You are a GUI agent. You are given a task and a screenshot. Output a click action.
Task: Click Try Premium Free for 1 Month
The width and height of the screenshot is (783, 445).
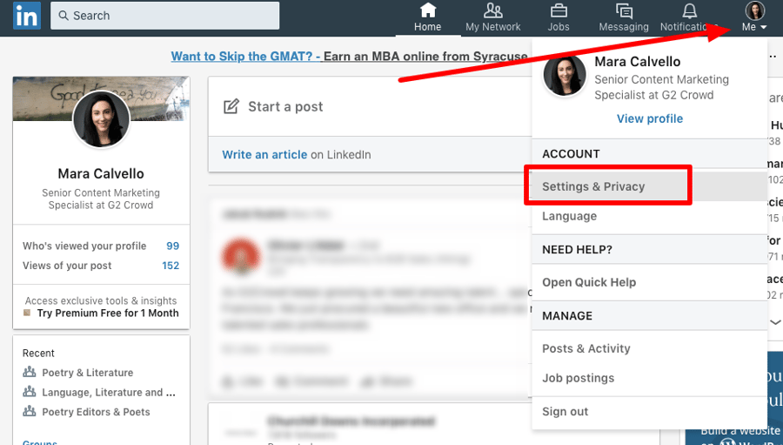(x=108, y=313)
